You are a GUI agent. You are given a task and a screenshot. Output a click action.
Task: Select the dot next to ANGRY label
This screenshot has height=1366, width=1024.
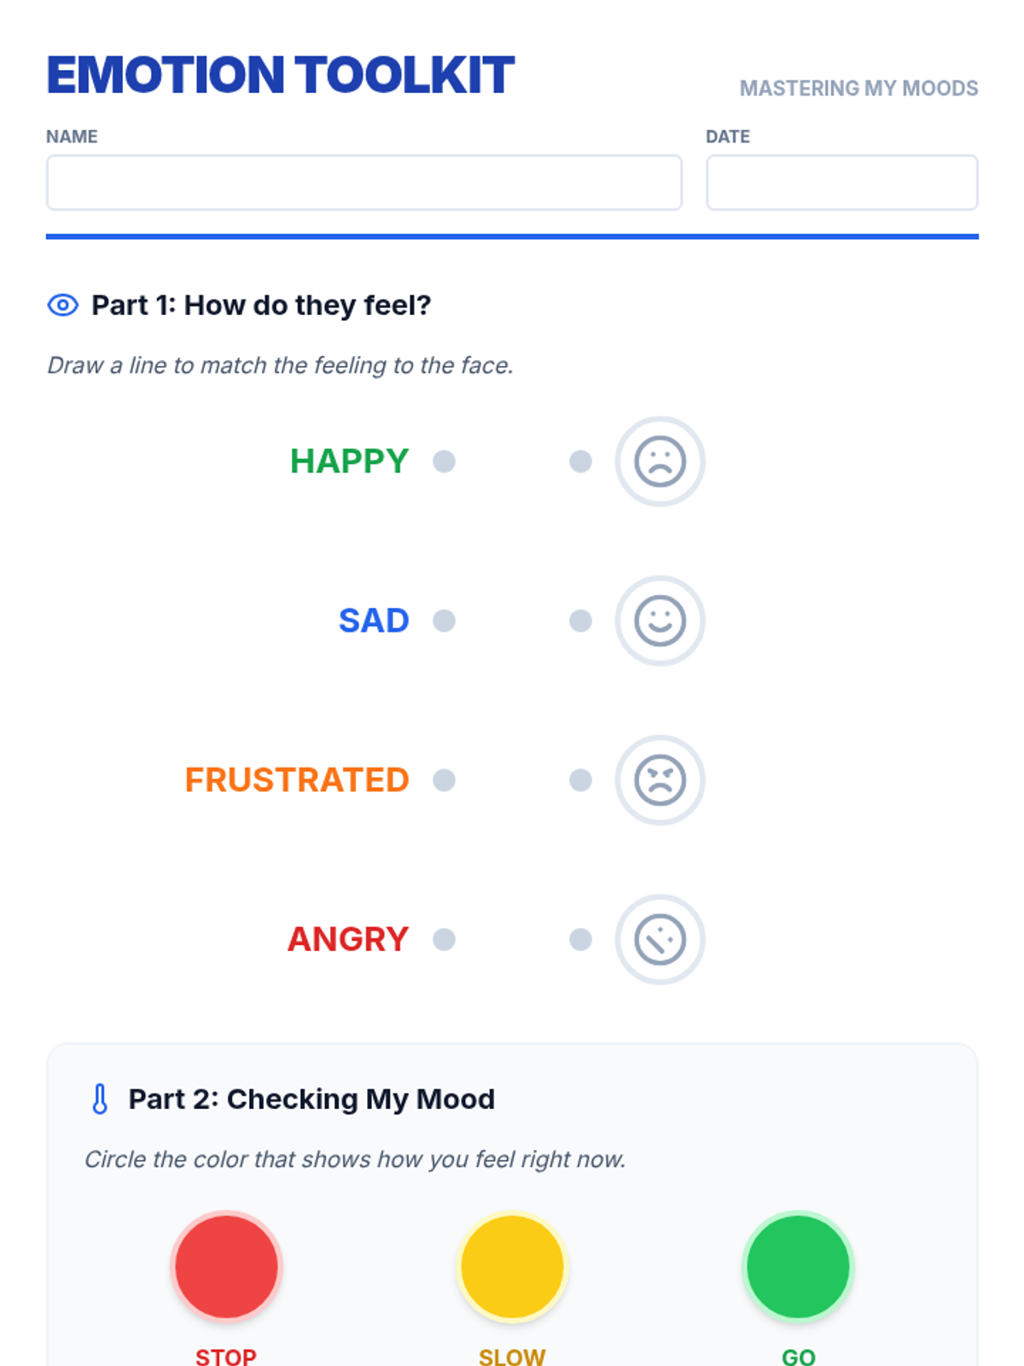pyautogui.click(x=444, y=939)
